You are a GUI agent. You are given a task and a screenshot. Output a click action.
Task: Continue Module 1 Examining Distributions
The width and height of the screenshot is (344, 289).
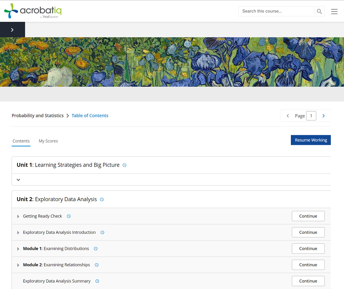pyautogui.click(x=308, y=249)
